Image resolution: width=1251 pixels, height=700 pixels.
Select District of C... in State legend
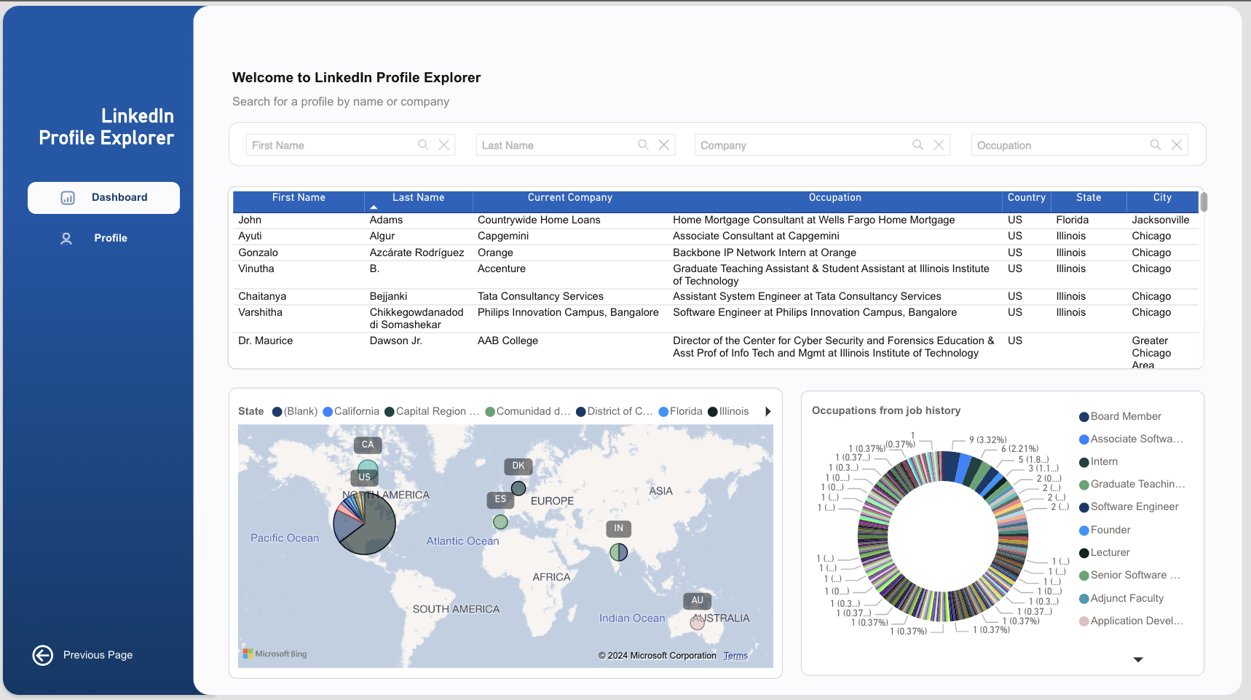pos(615,412)
